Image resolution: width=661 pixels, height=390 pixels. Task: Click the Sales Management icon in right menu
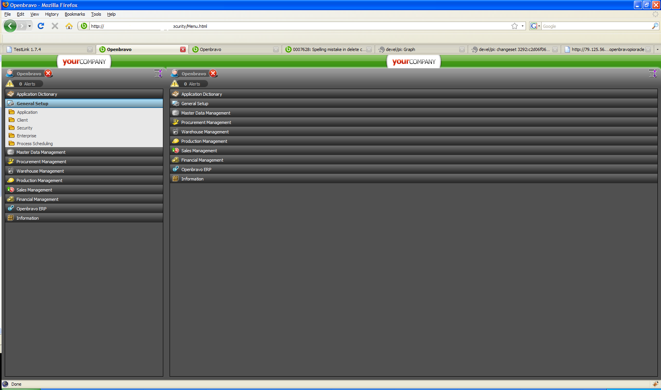(x=175, y=150)
